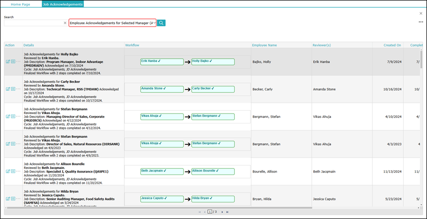This screenshot has height=219, width=427.
Task: Open details list icon for Stefan Bergmann Managing Director row
Action: click(x=13, y=116)
